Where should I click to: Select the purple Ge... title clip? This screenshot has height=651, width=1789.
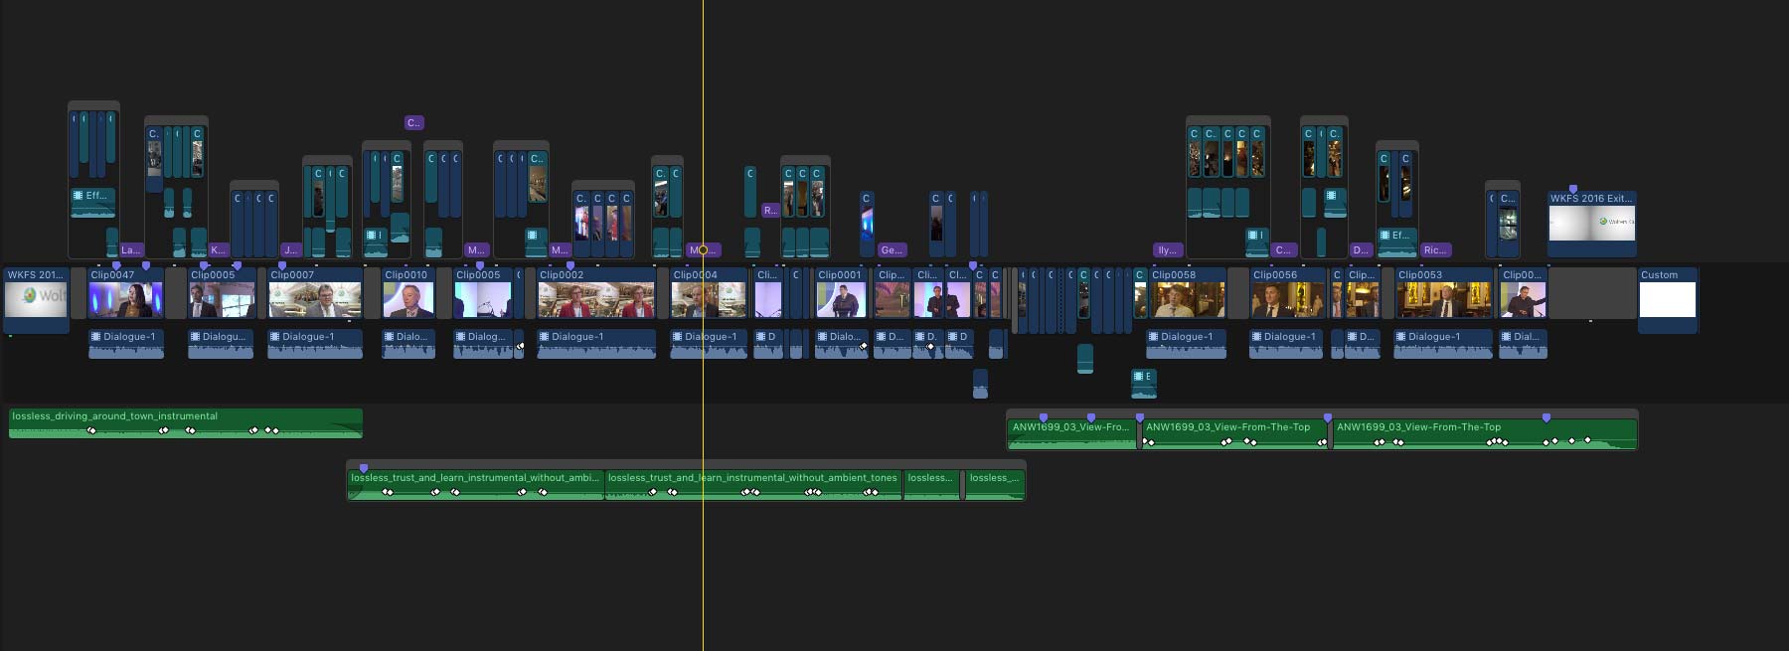coord(892,249)
